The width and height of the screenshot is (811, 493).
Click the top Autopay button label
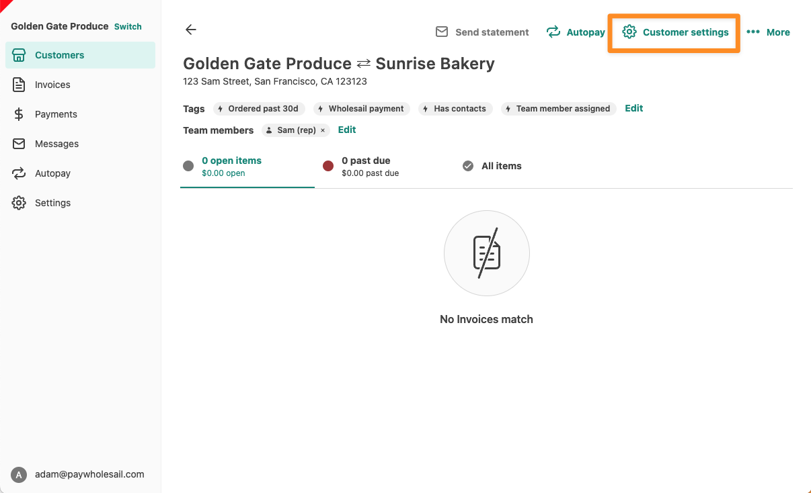586,32
